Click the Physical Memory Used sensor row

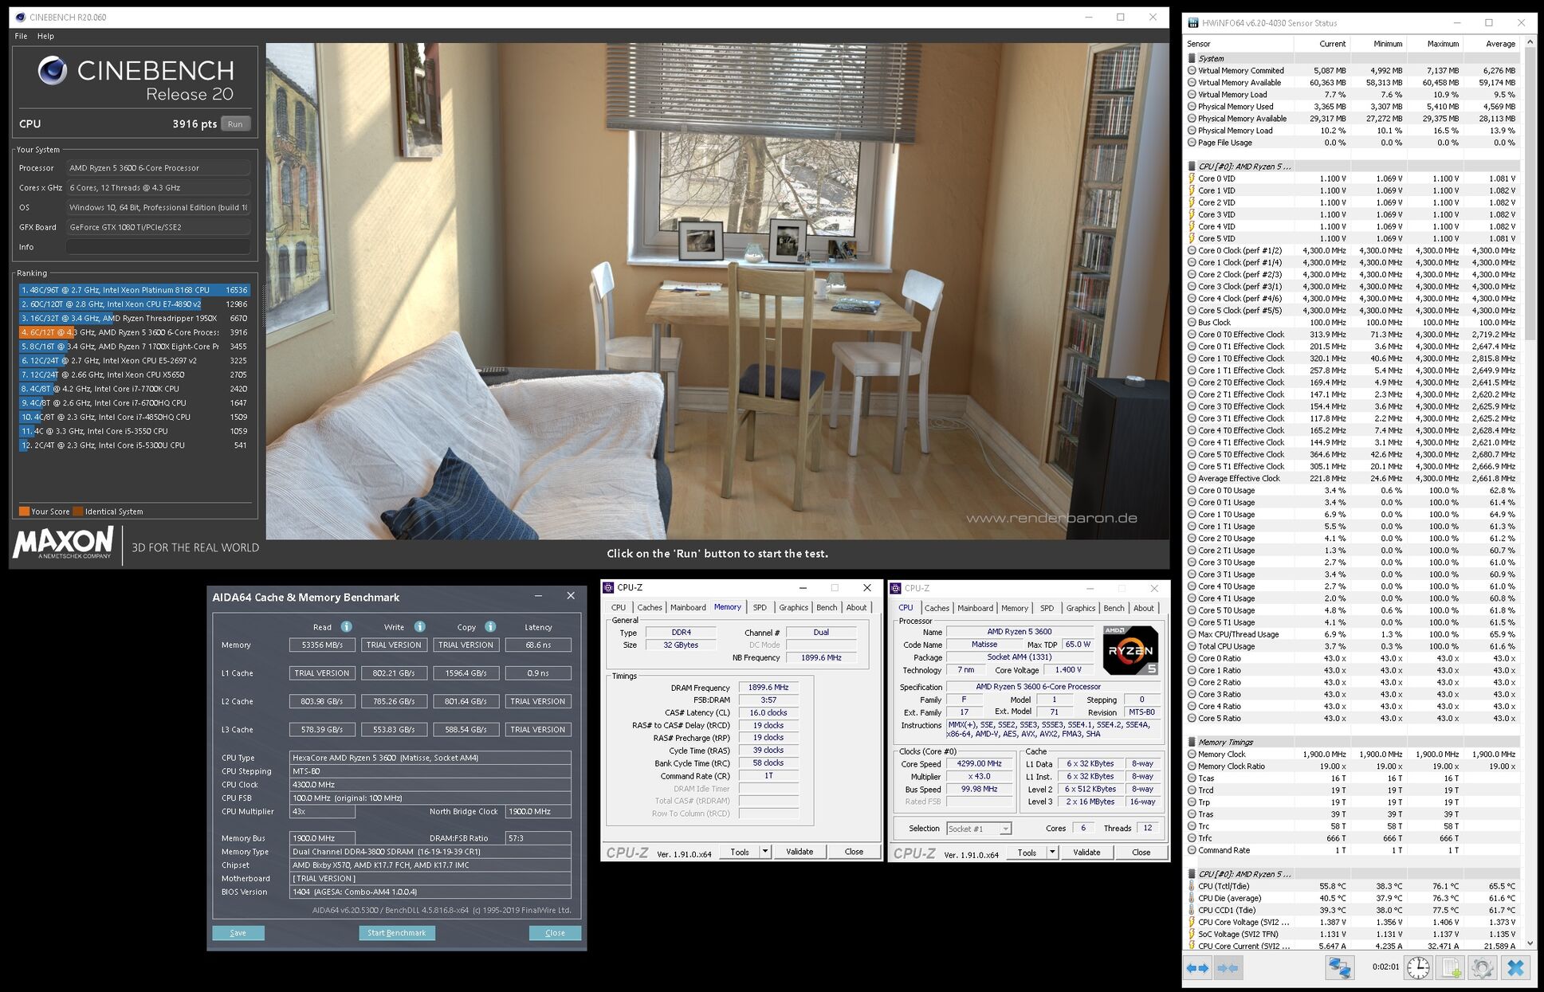pos(1352,106)
